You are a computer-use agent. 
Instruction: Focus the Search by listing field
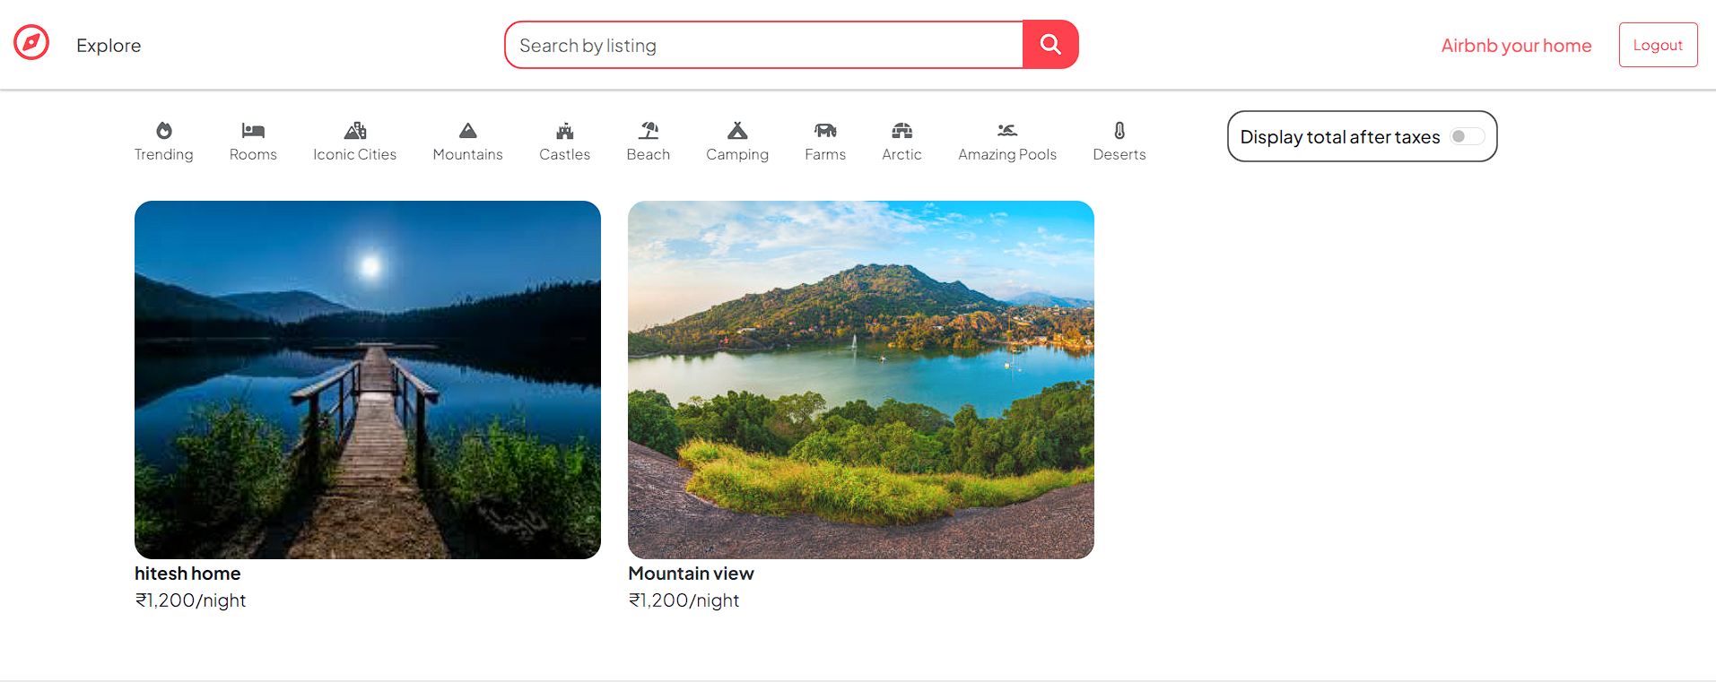764,46
